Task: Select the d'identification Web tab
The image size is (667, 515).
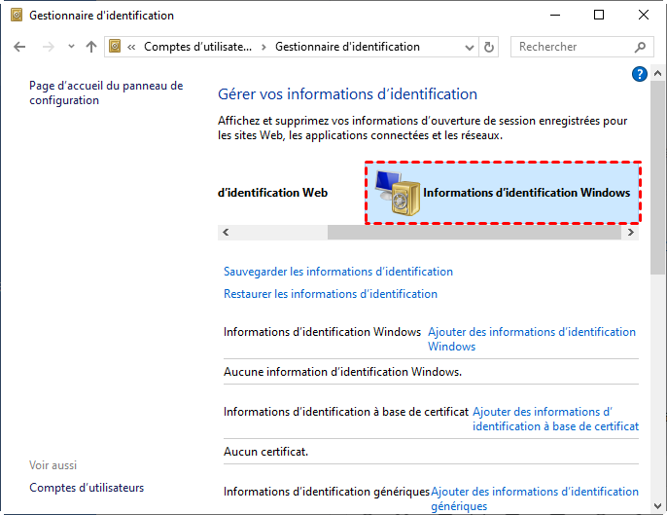Action: [x=272, y=193]
